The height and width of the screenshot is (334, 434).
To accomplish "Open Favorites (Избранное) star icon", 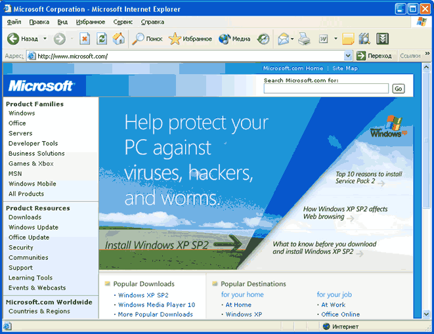I will [x=175, y=39].
